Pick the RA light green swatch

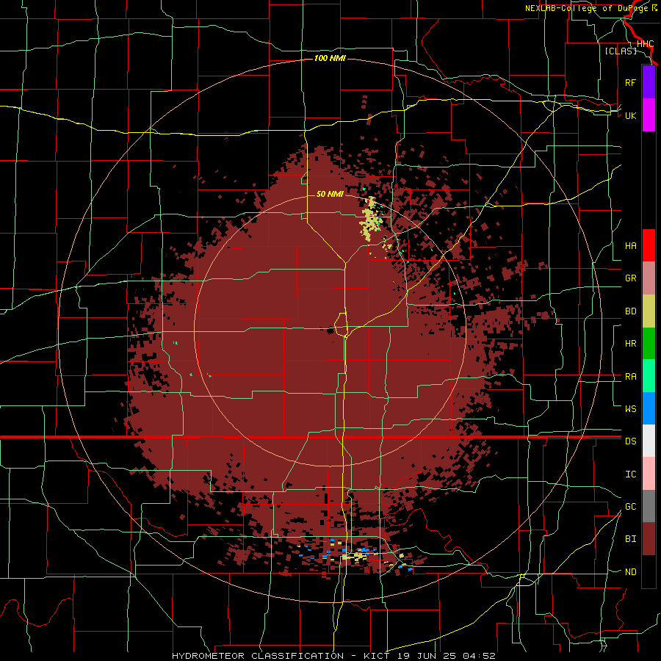(649, 376)
